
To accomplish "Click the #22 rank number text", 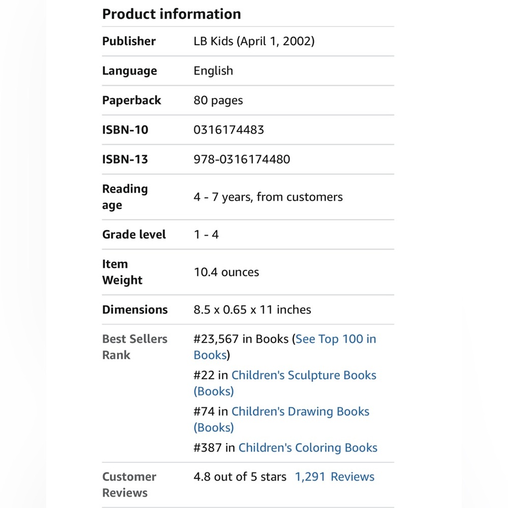I will point(204,375).
